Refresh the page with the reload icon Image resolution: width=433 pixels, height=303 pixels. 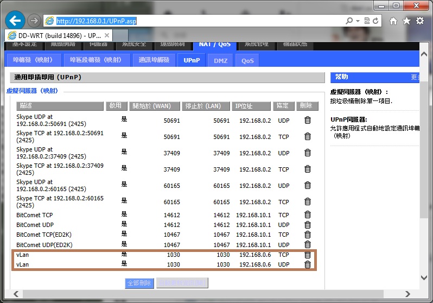(376, 21)
